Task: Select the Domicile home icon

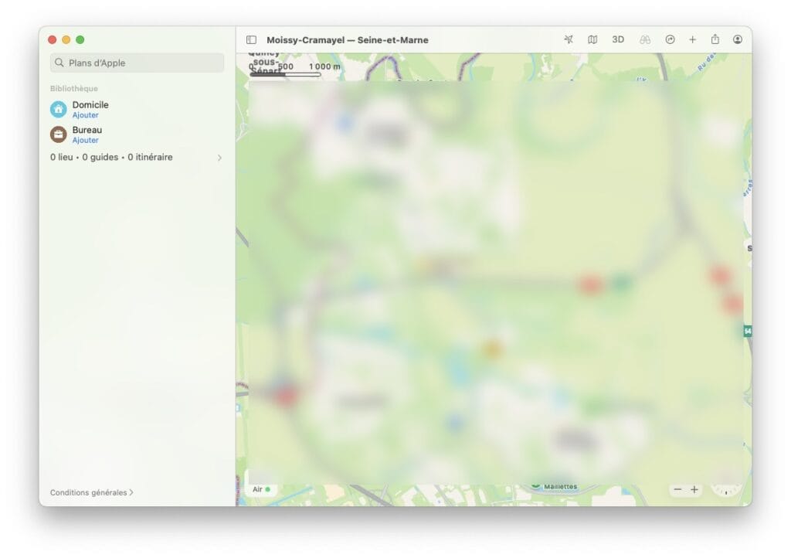Action: (x=59, y=109)
